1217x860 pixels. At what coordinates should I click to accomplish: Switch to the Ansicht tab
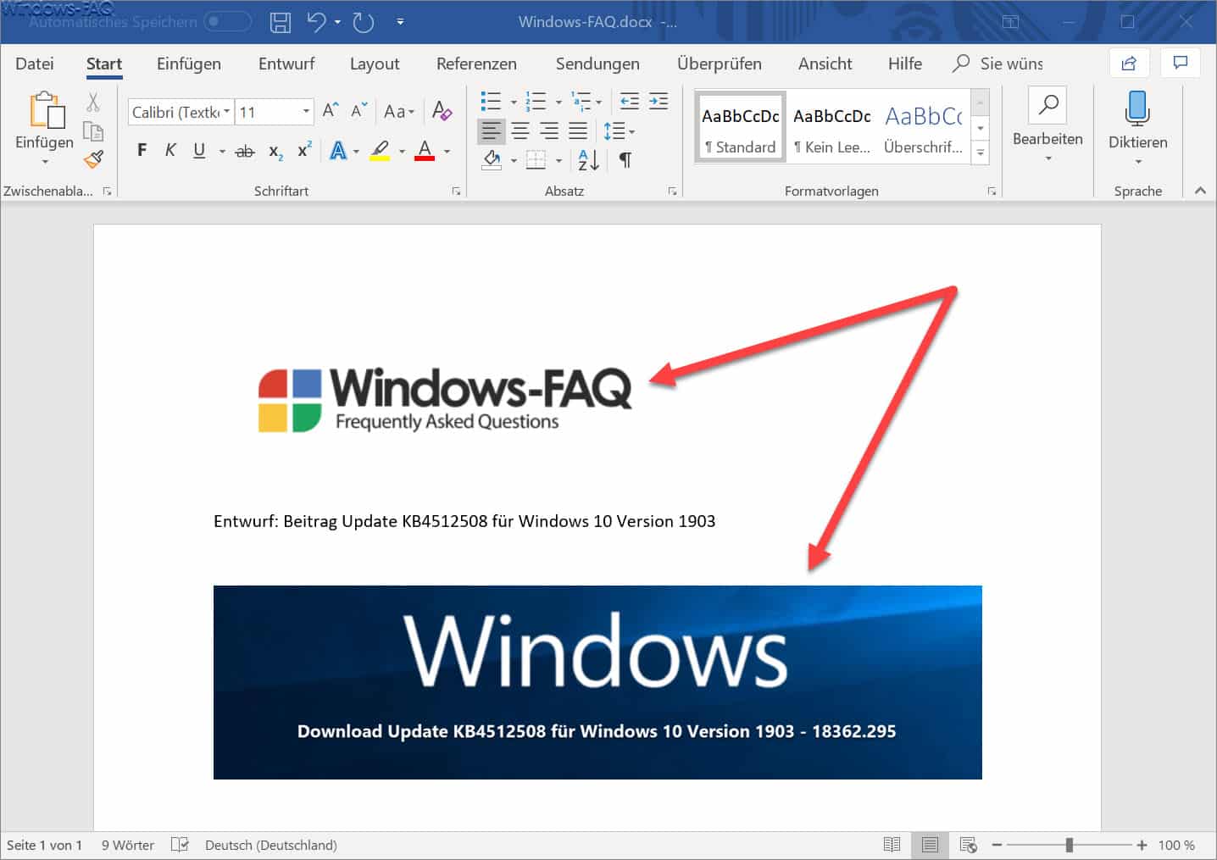[825, 64]
